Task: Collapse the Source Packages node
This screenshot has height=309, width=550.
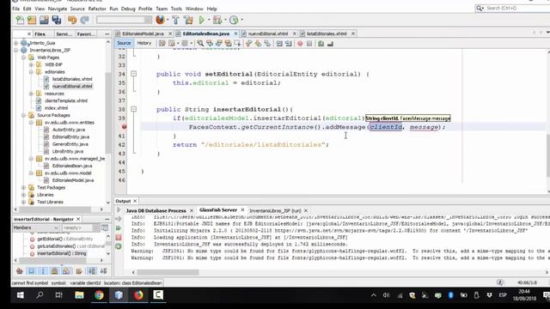Action: click(x=23, y=115)
